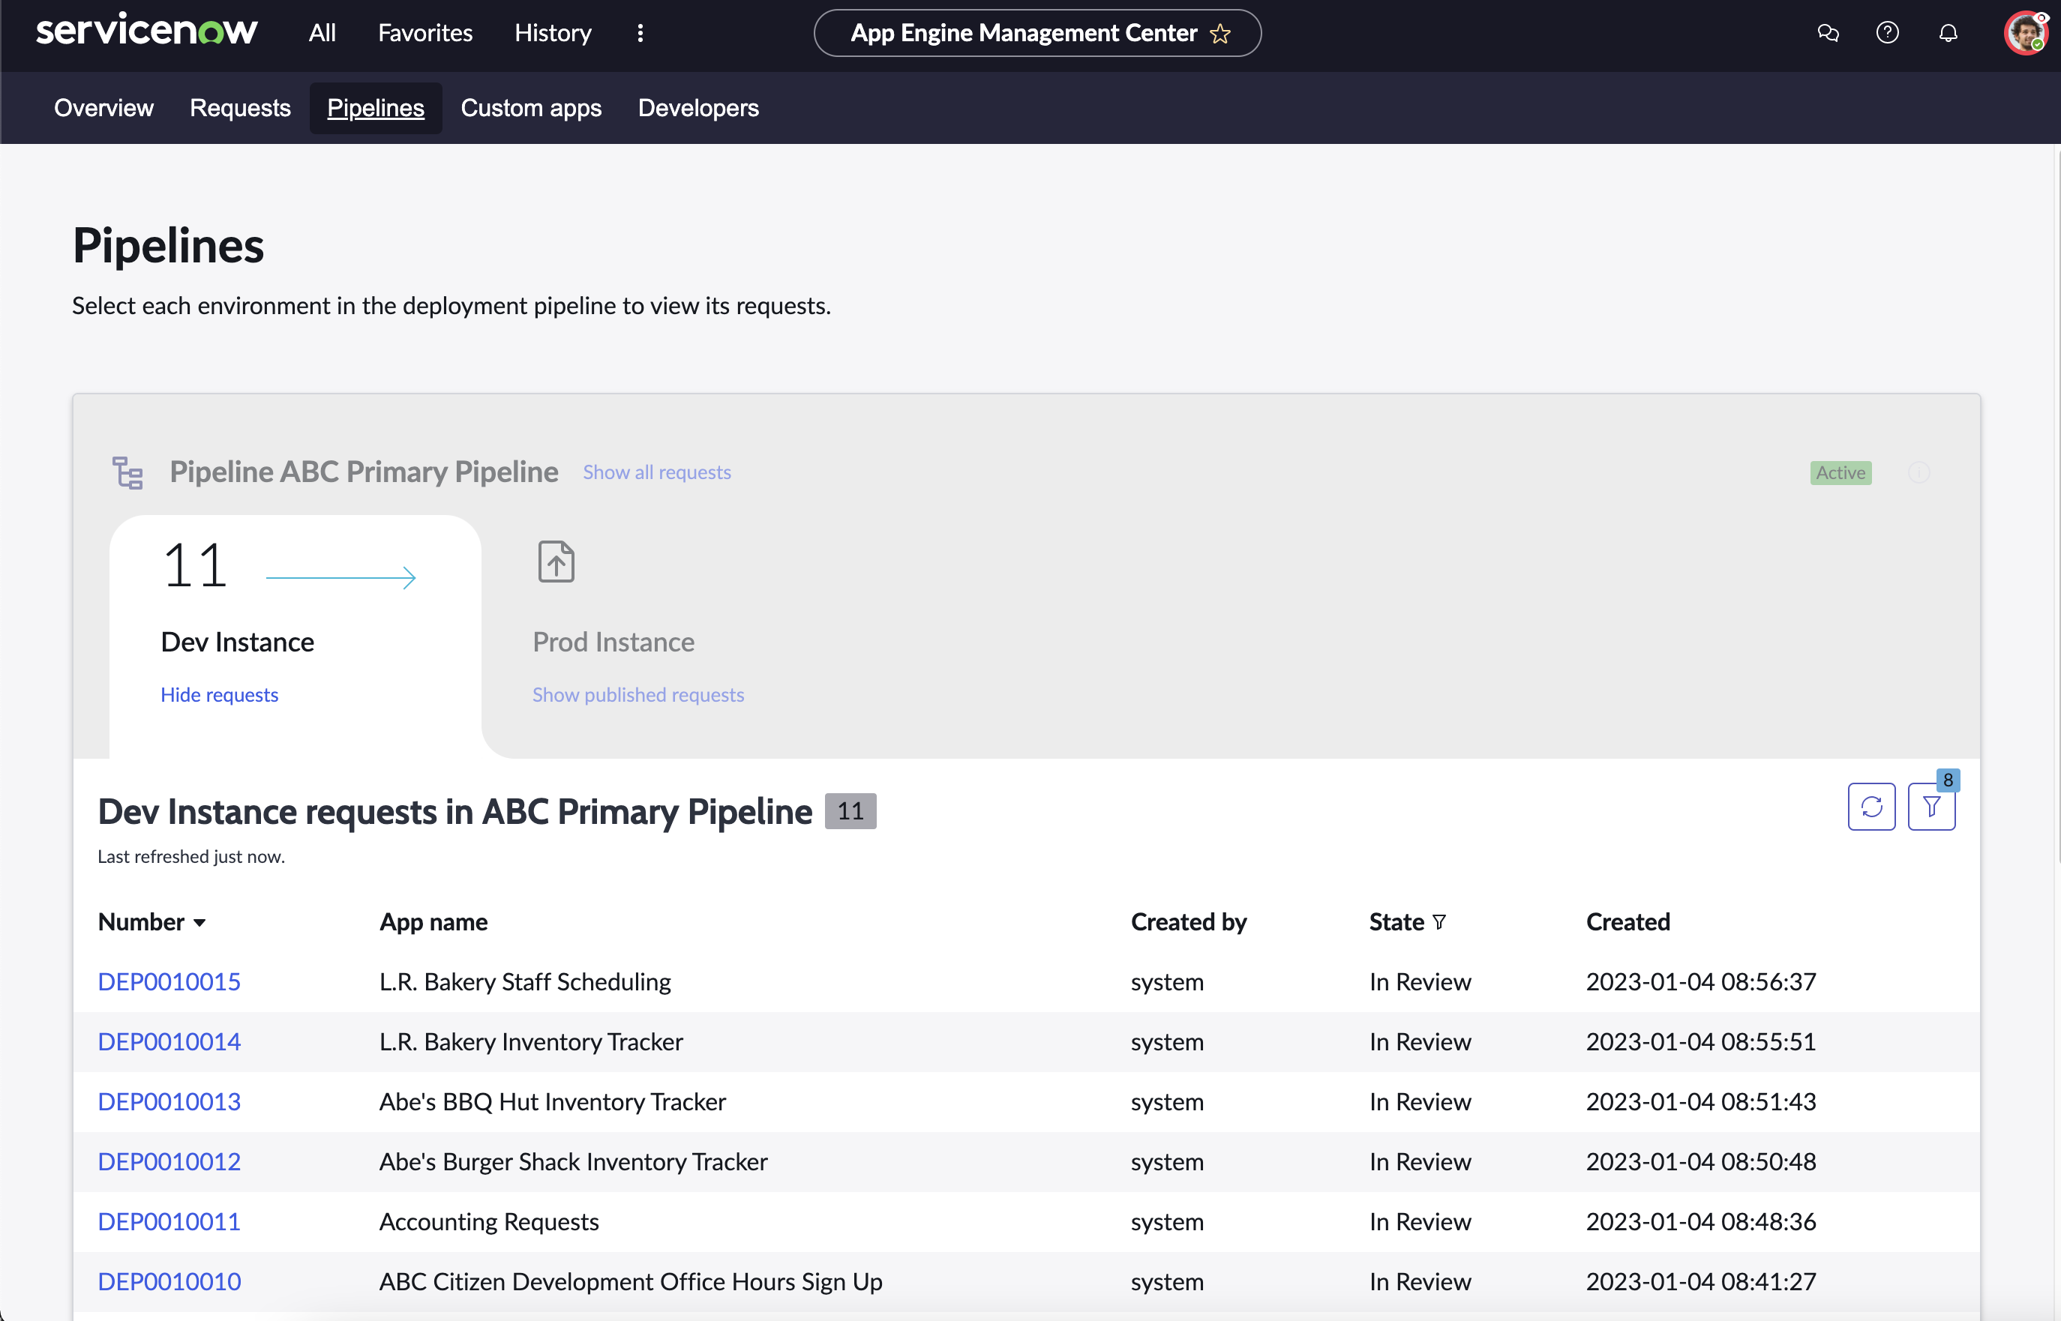Open the user profile avatar
The width and height of the screenshot is (2061, 1321).
click(2025, 32)
